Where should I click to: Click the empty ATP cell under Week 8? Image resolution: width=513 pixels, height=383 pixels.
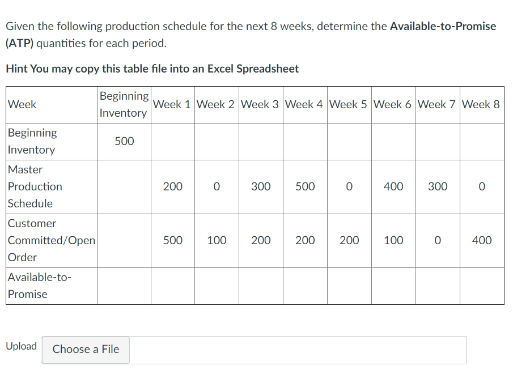(x=481, y=285)
